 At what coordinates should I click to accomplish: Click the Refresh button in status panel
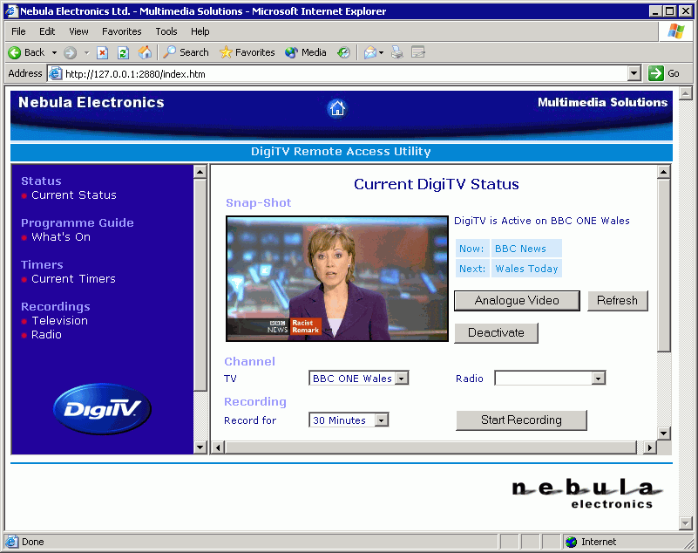[618, 301]
